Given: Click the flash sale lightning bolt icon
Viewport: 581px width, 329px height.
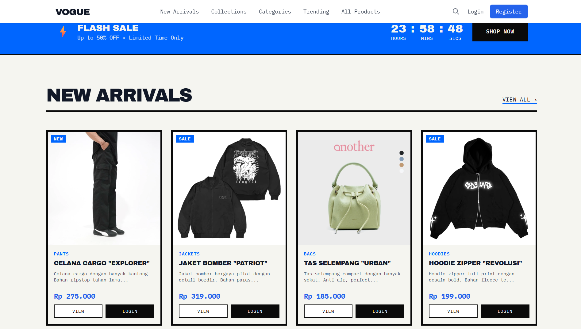Looking at the screenshot, I should click(63, 32).
